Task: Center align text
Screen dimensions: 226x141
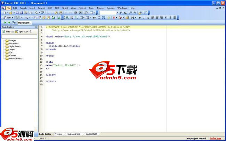Action: pyautogui.click(x=157, y=18)
